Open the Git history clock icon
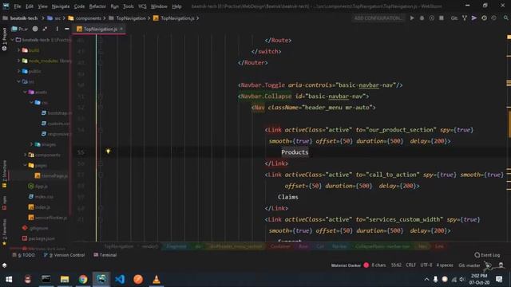The width and height of the screenshot is (511, 287). tap(485, 18)
